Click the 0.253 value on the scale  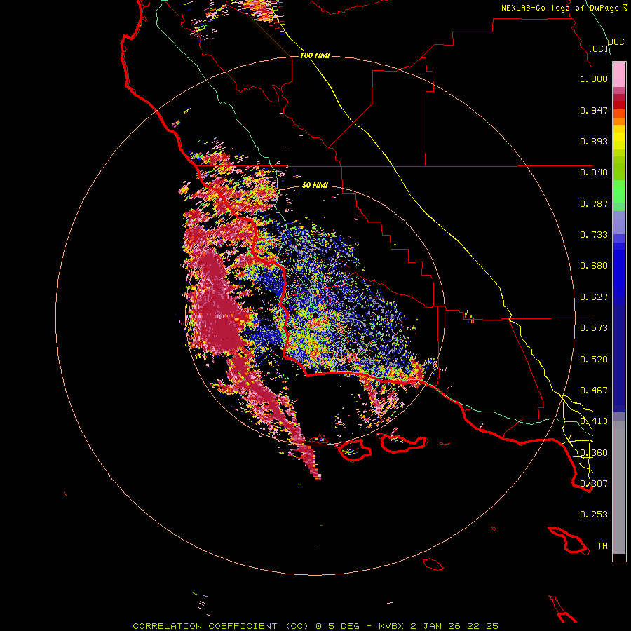pos(594,515)
